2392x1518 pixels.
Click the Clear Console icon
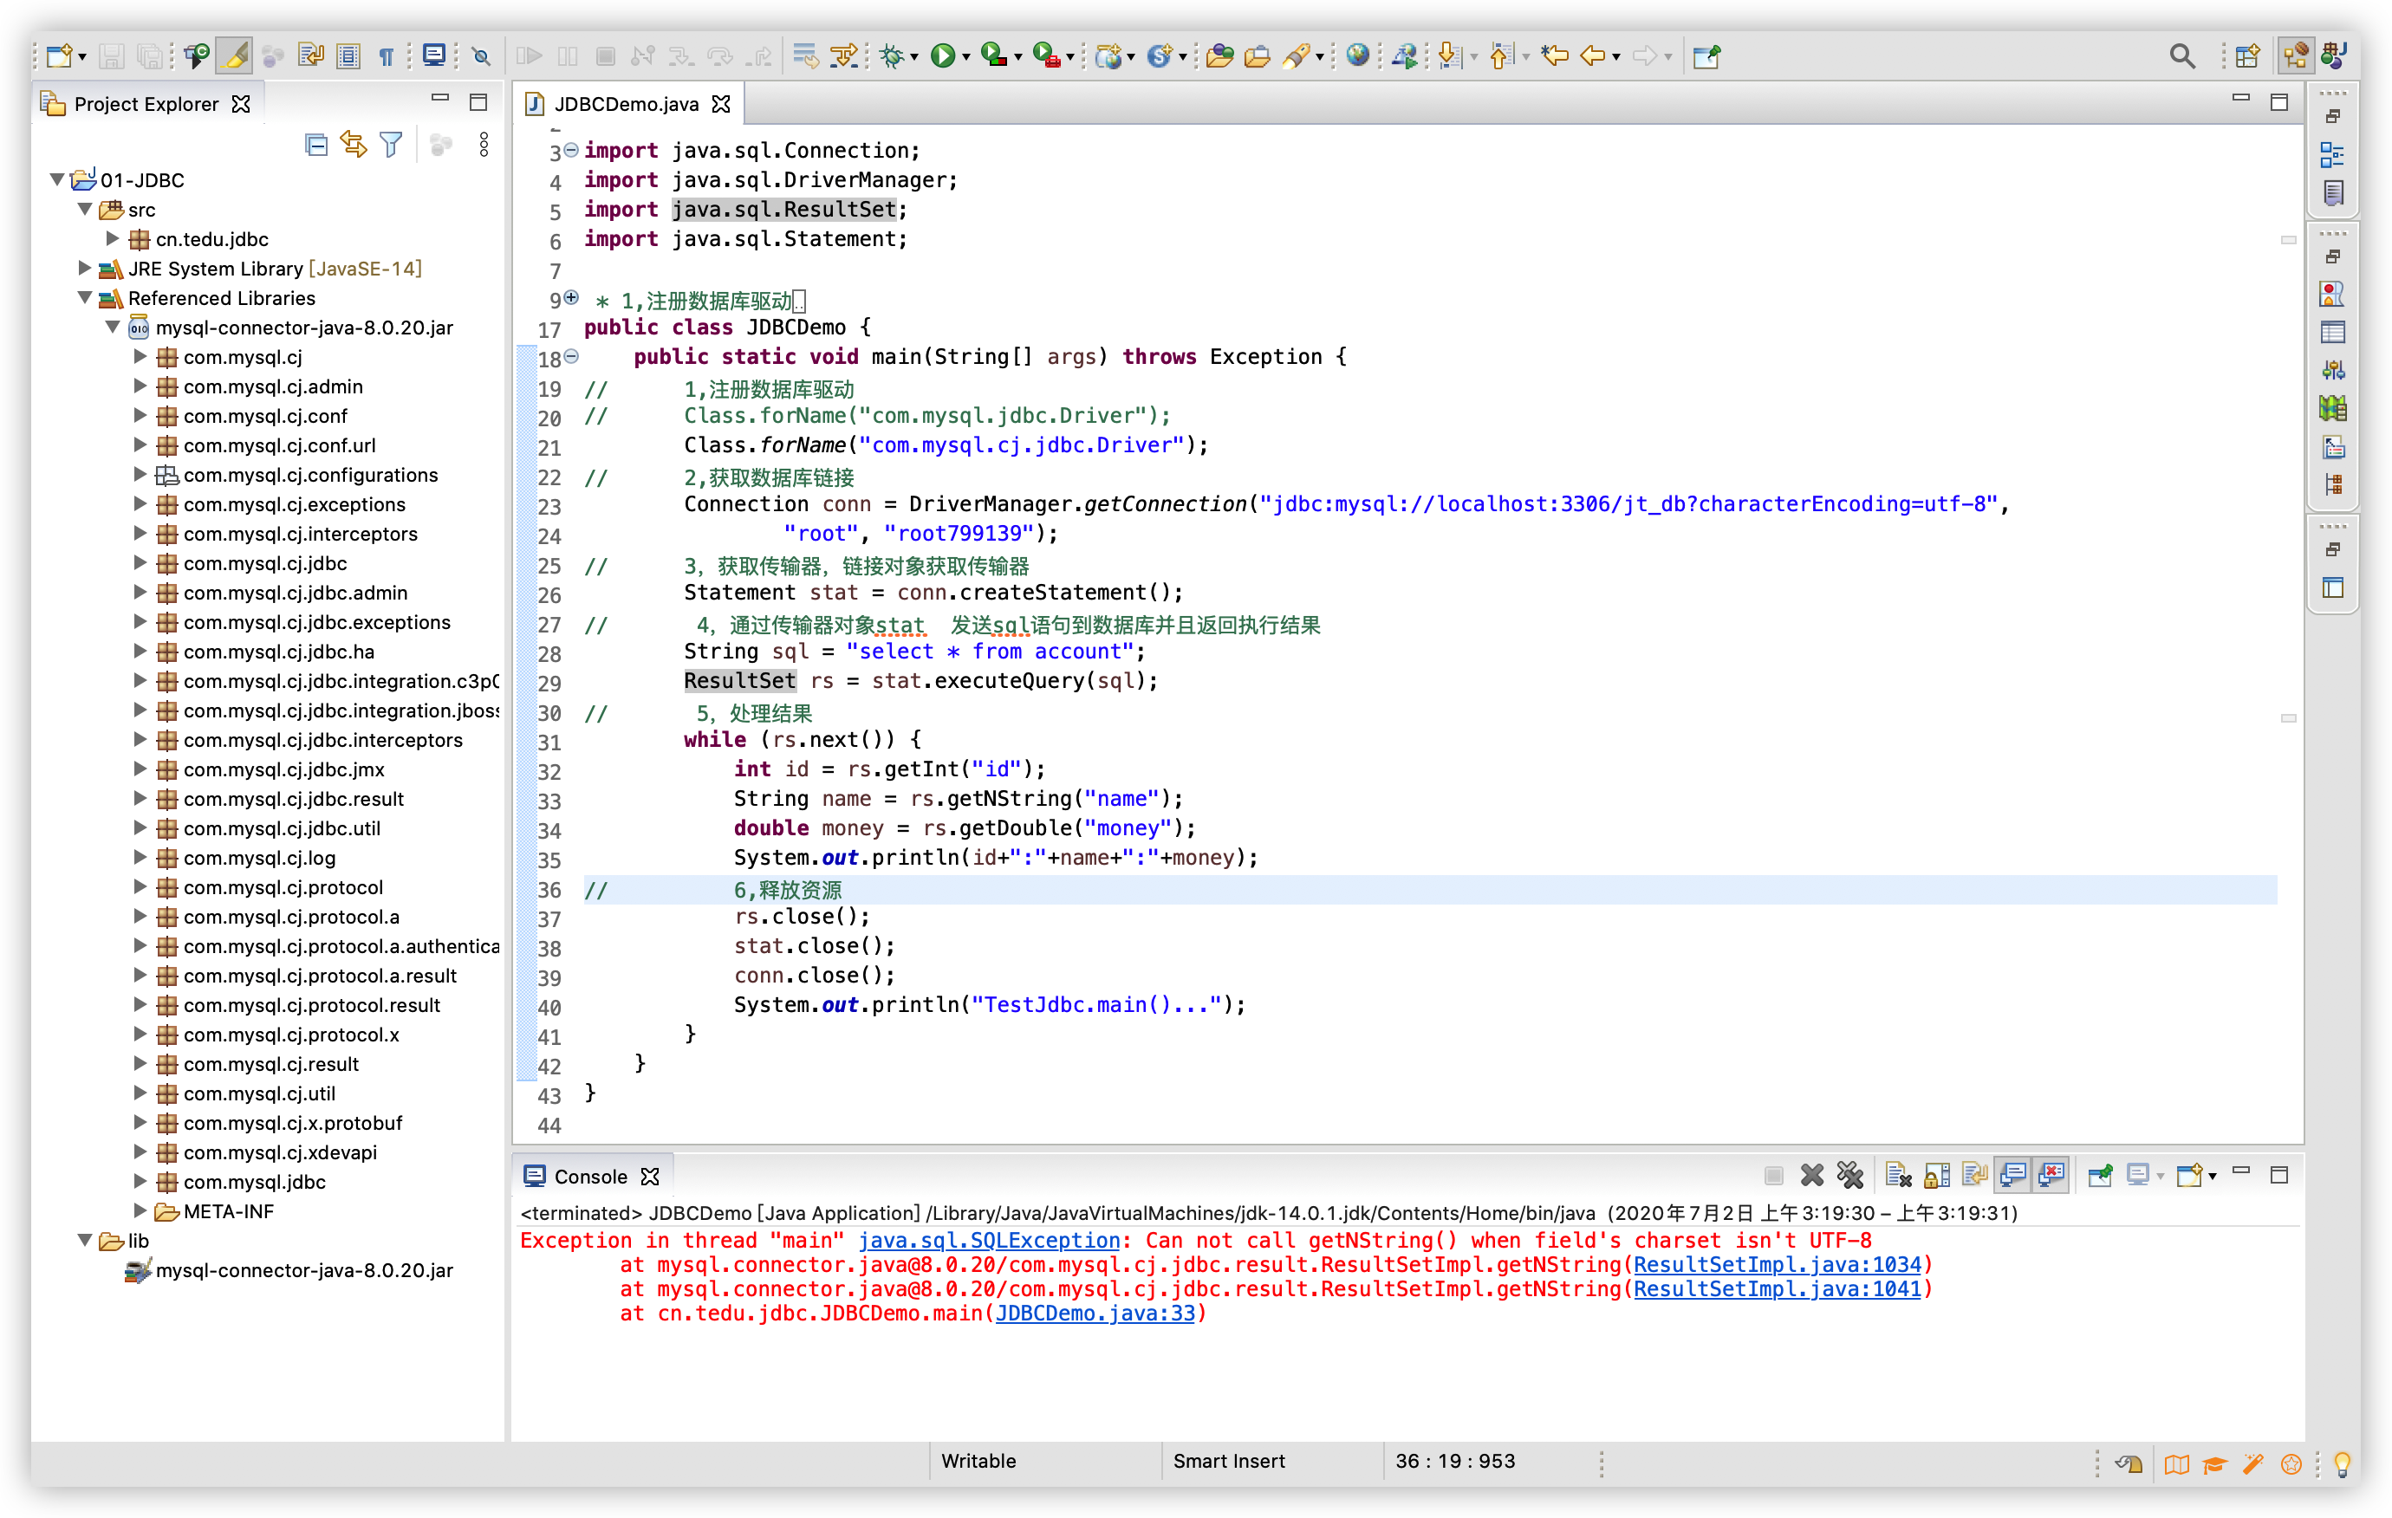(1898, 1176)
